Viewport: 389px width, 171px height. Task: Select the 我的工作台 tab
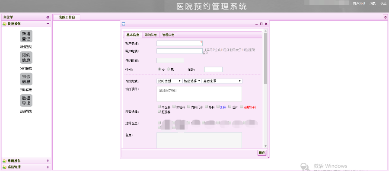click(67, 17)
